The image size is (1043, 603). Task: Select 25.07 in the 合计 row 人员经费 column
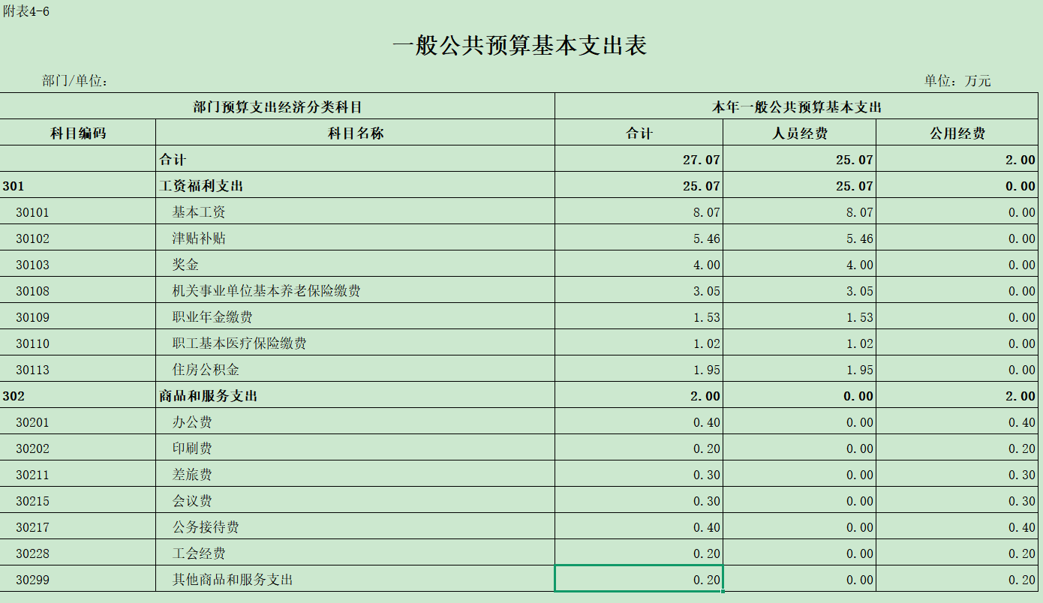800,159
